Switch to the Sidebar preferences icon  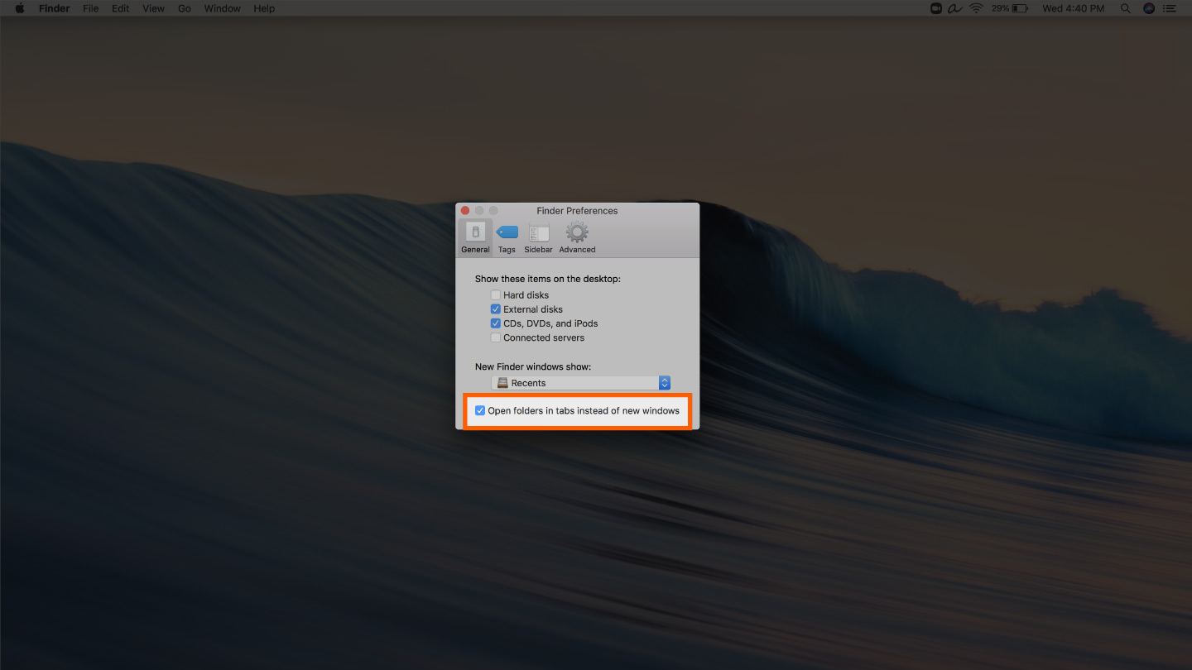538,236
